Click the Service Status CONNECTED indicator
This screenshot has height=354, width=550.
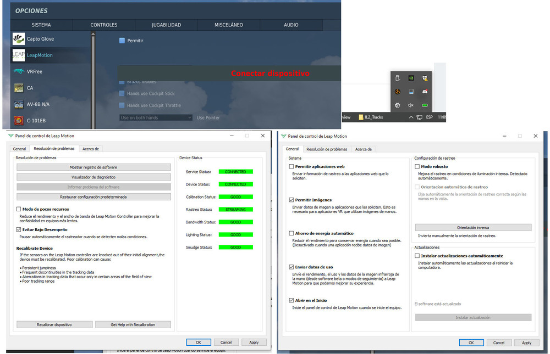(236, 172)
